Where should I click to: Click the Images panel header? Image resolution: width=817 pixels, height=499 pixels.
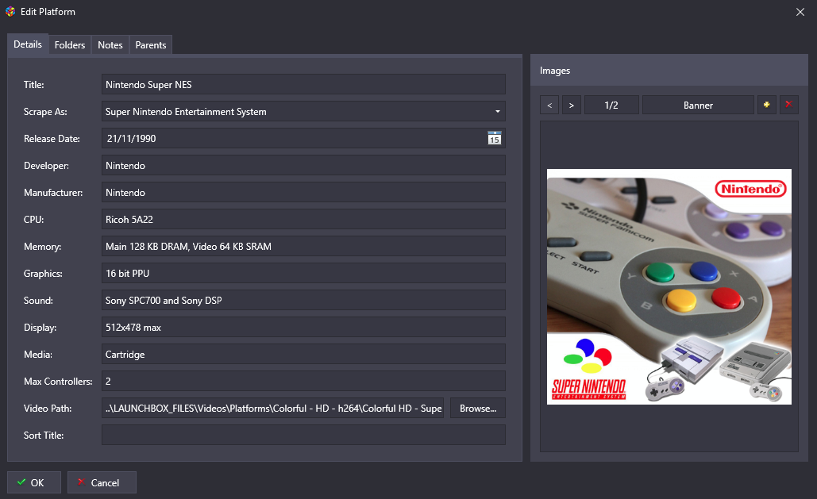tap(669, 71)
